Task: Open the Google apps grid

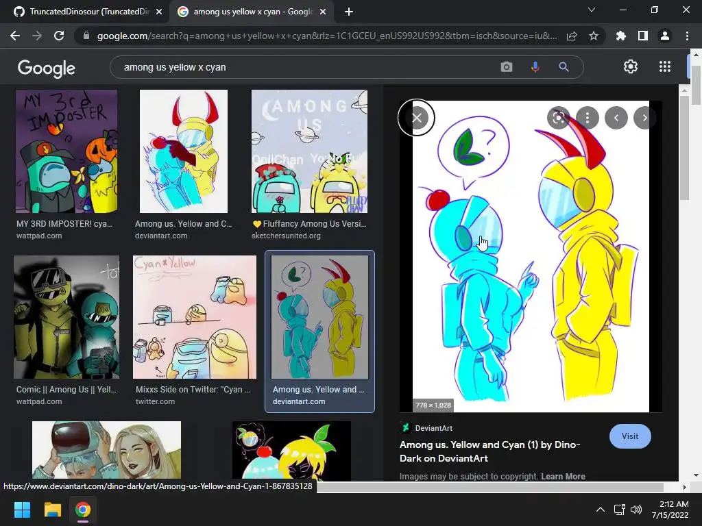Action: pos(665,66)
